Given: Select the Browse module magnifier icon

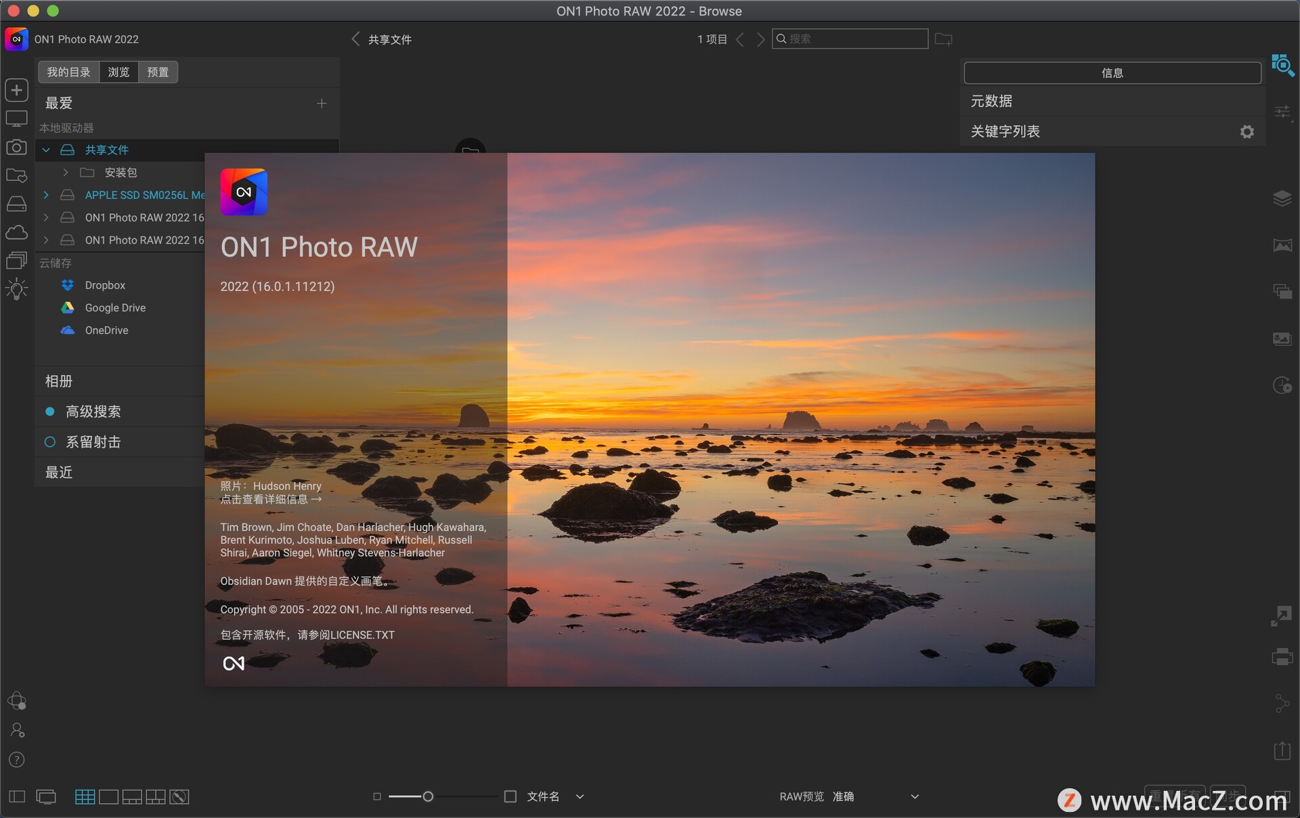Looking at the screenshot, I should point(1282,66).
